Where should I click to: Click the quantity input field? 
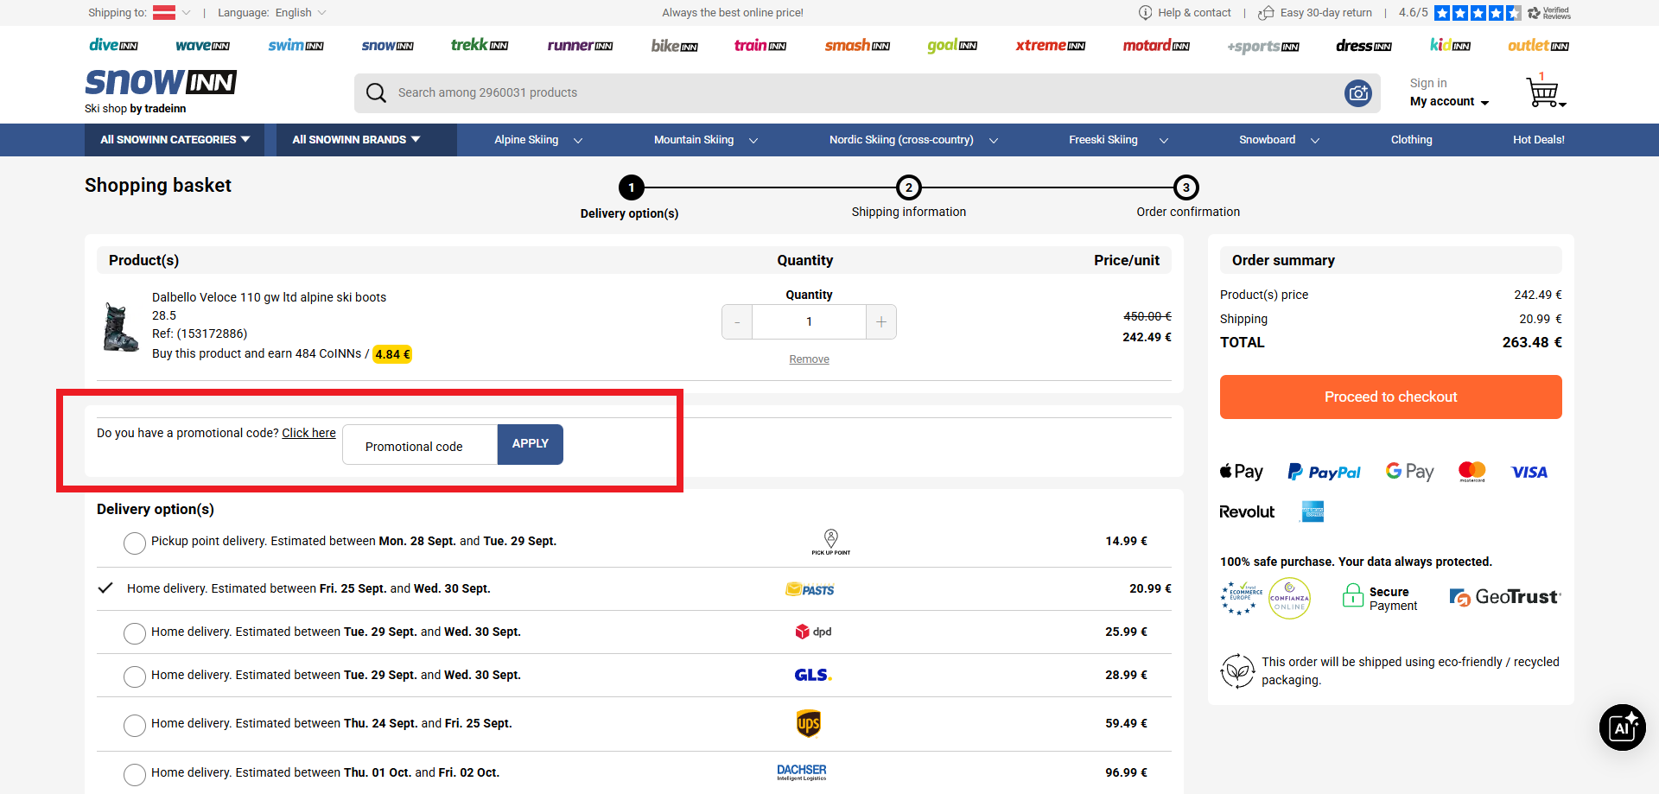click(809, 322)
